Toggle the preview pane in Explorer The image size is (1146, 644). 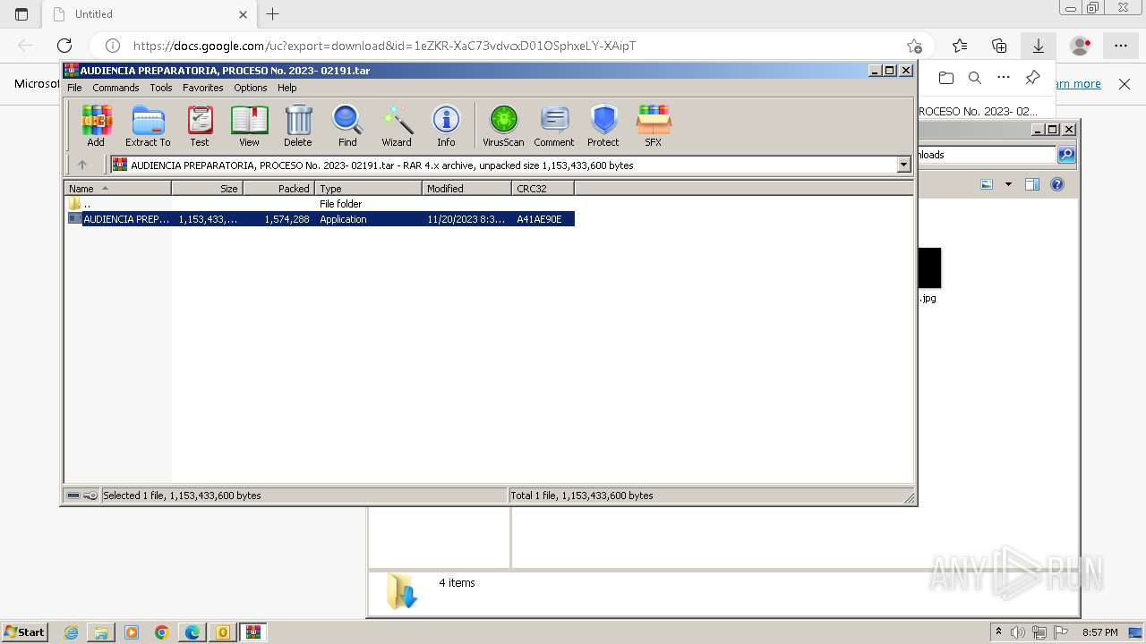tap(1032, 184)
